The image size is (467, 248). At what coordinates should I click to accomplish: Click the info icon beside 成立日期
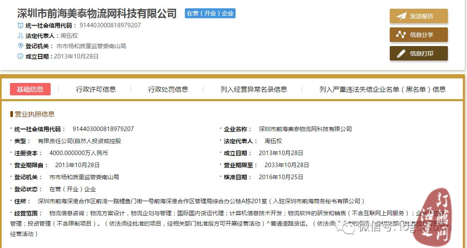[20, 56]
